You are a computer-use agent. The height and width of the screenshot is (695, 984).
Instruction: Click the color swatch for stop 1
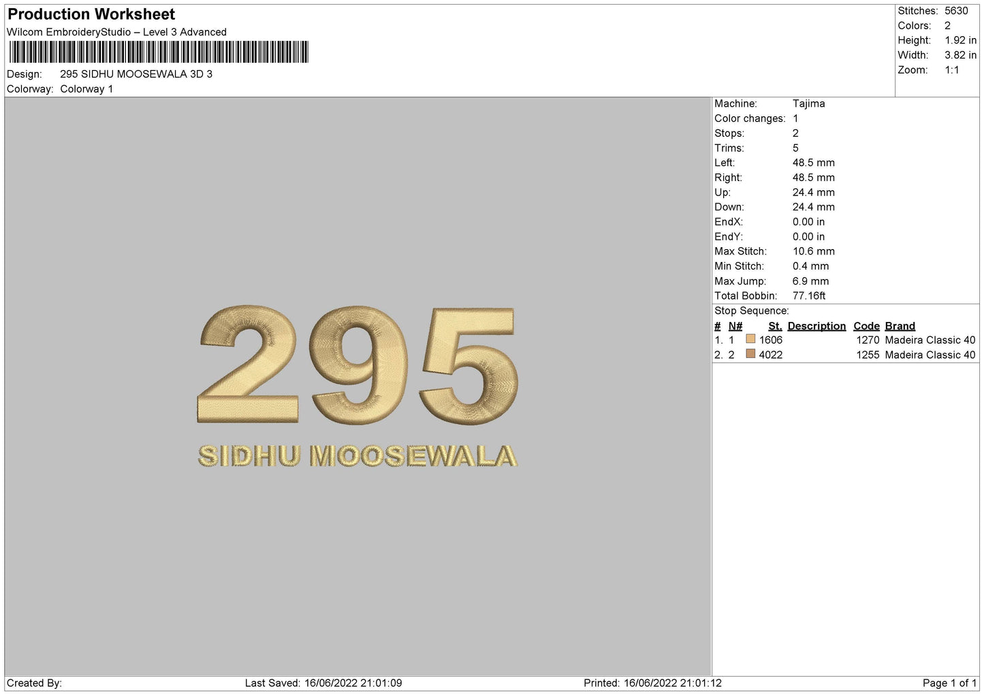750,339
